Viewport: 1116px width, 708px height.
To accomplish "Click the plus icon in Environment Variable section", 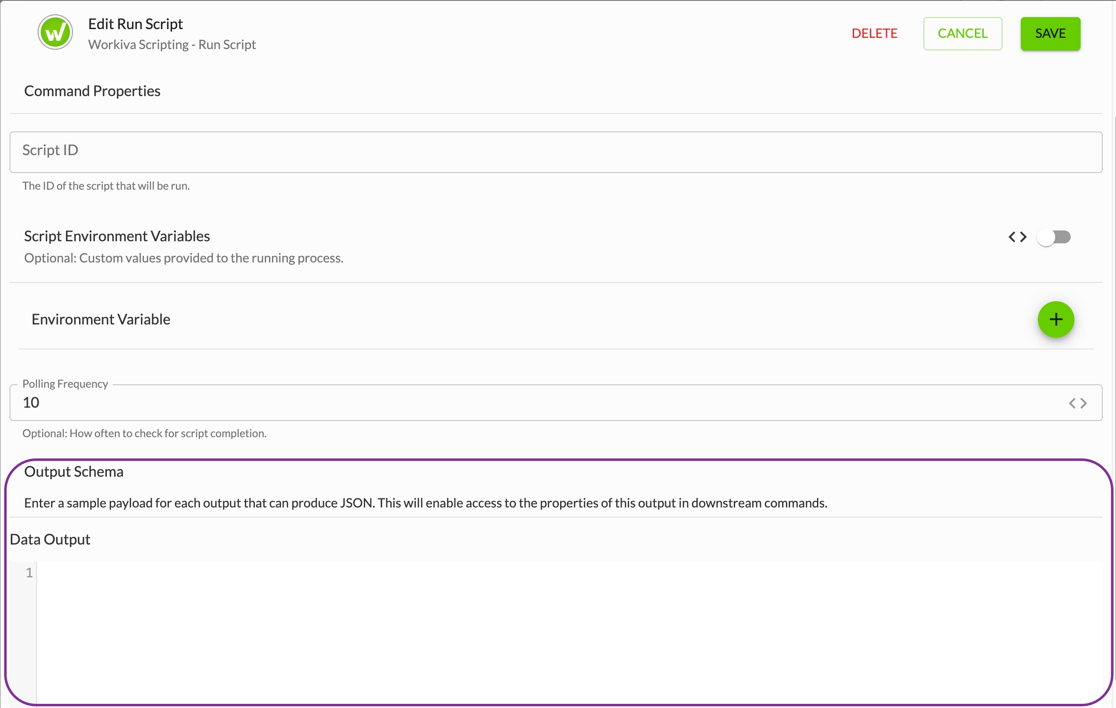I will 1055,319.
